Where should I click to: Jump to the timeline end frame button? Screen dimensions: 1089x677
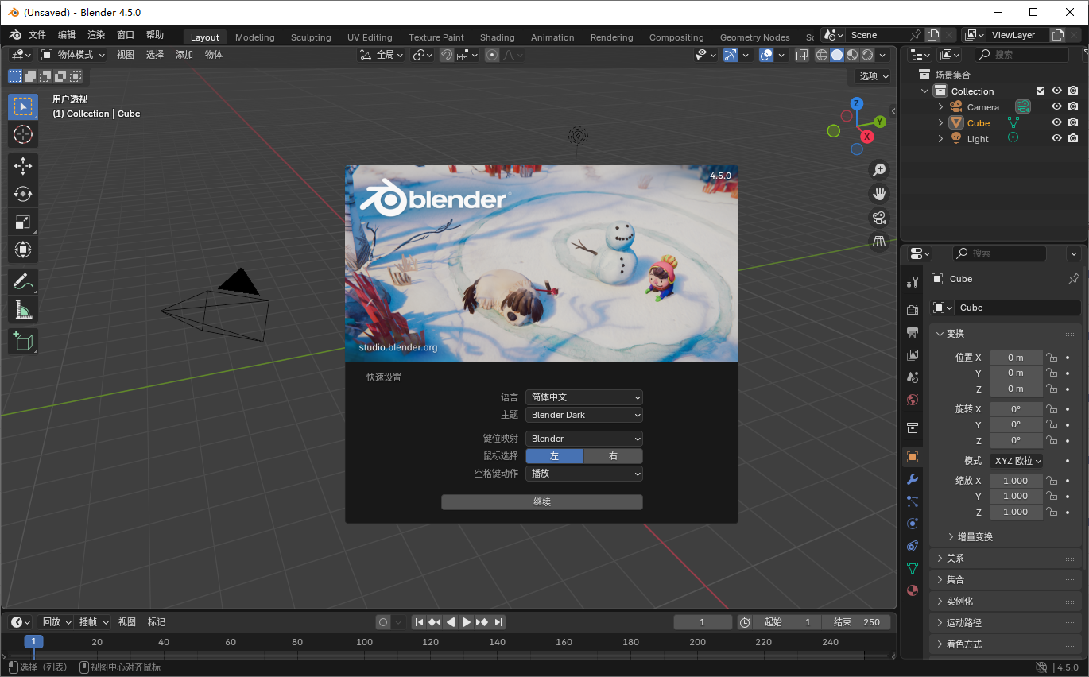coord(498,622)
